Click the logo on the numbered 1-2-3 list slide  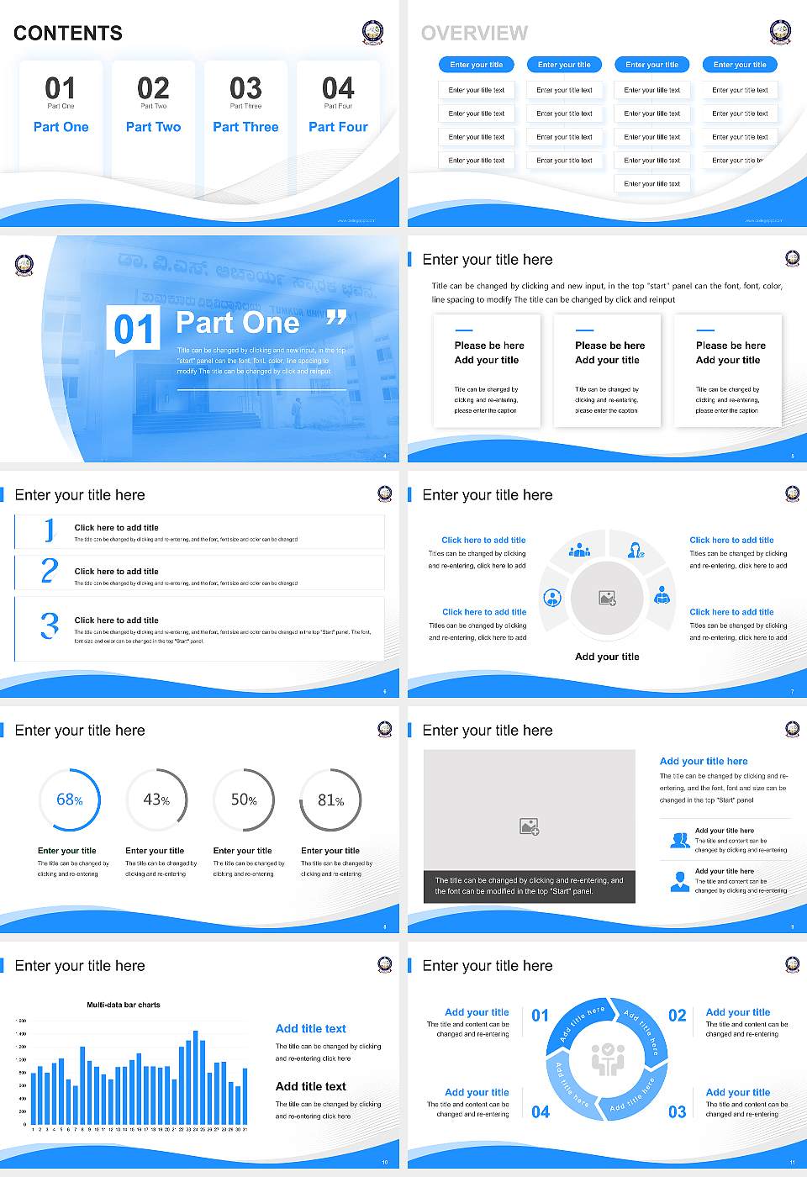pos(384,493)
